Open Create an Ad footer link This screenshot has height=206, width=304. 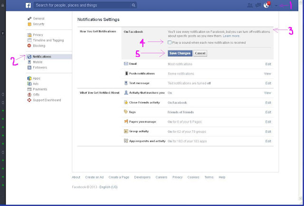[95, 177]
